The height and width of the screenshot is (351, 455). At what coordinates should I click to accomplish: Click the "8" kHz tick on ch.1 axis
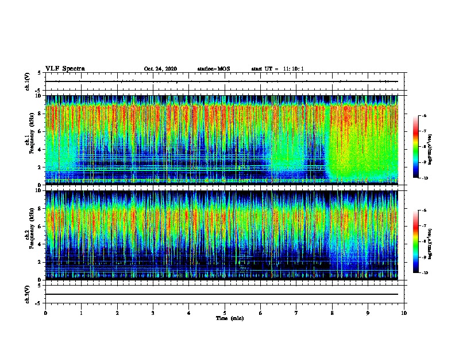tap(40, 114)
